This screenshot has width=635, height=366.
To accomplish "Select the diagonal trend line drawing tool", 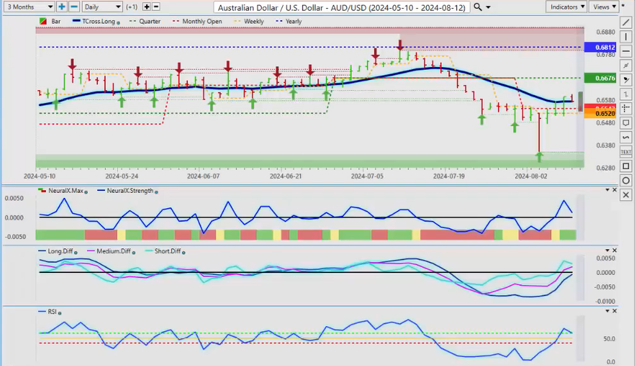I will coord(625,22).
